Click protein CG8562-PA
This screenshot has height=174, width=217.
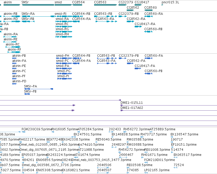(x=136, y=61)
